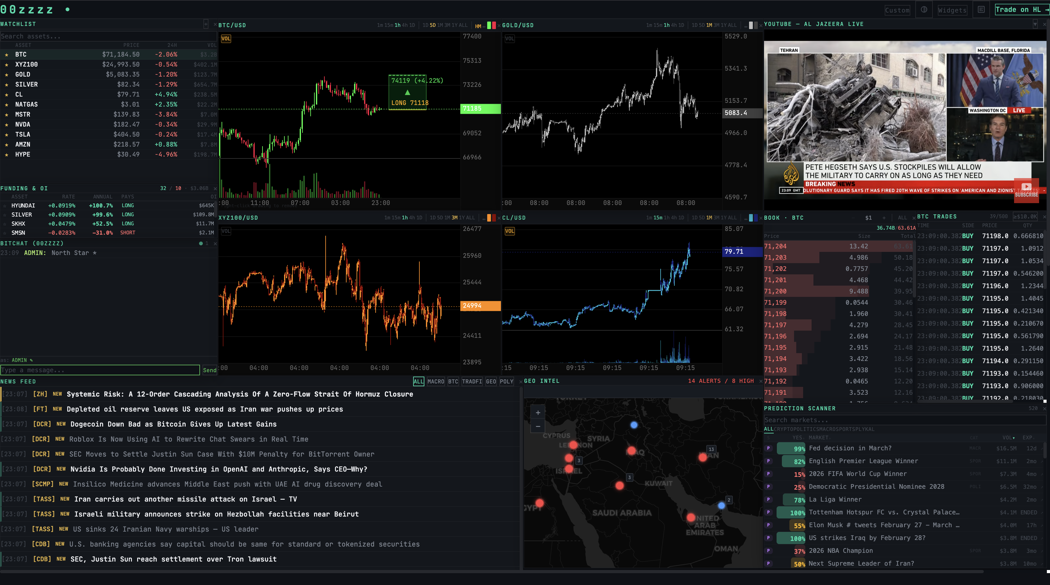Toggle the VOL overlay on the GOLD/USD chart
The width and height of the screenshot is (1050, 585).
(x=510, y=39)
